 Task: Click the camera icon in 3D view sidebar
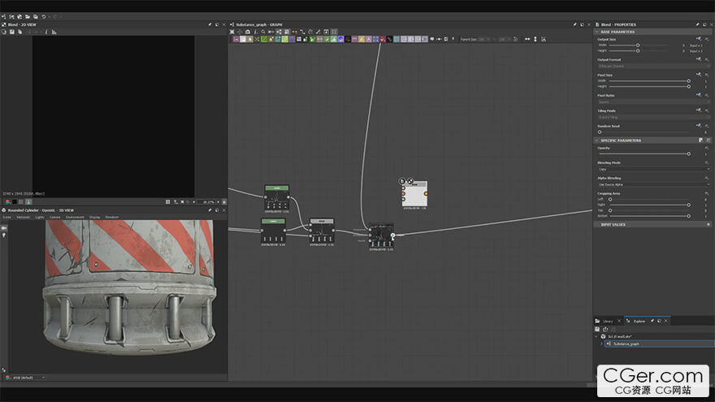point(4,228)
